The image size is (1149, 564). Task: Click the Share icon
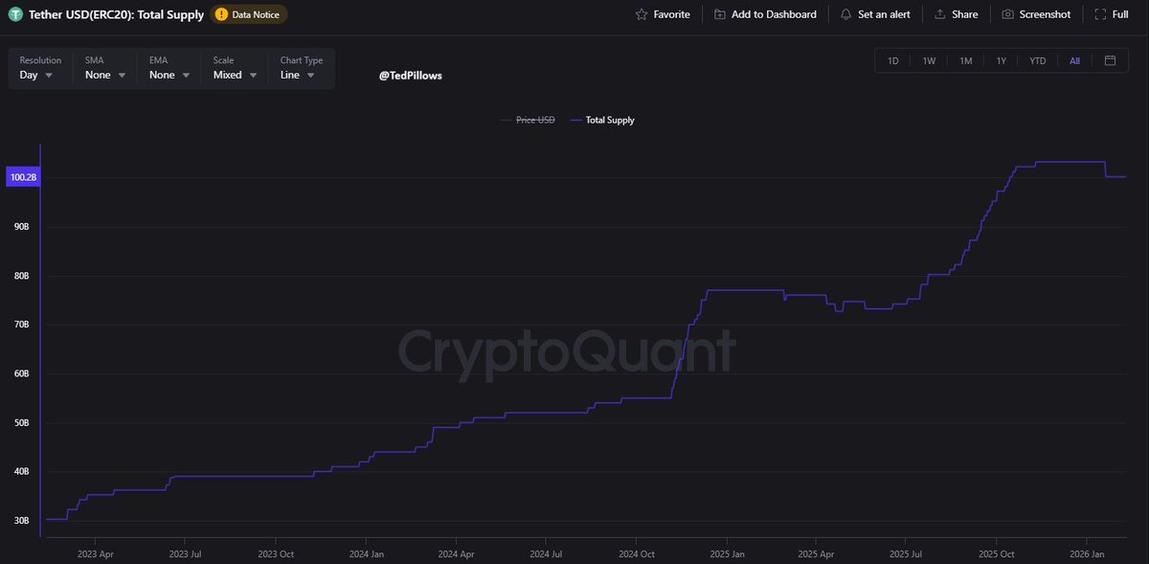click(x=940, y=14)
